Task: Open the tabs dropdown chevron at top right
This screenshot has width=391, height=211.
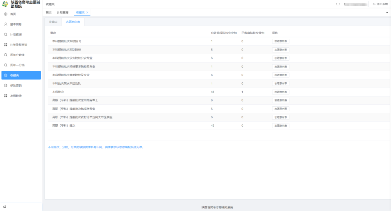Action: pyautogui.click(x=387, y=13)
